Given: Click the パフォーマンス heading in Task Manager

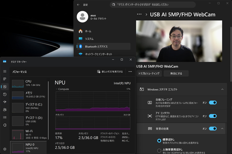Looking at the screenshot, I should pos(19,72).
